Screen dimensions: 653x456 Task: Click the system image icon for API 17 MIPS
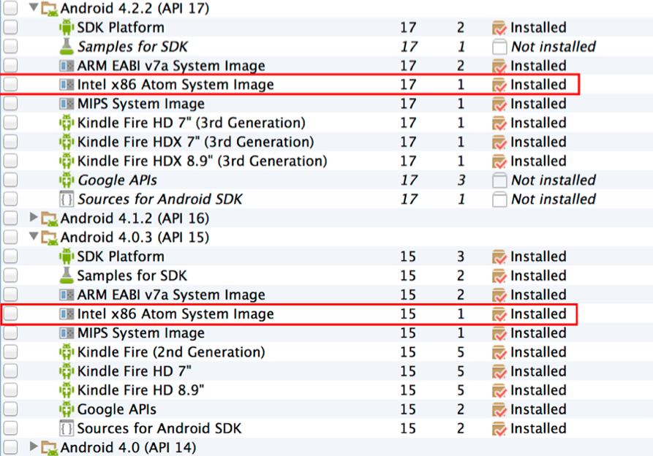click(67, 104)
